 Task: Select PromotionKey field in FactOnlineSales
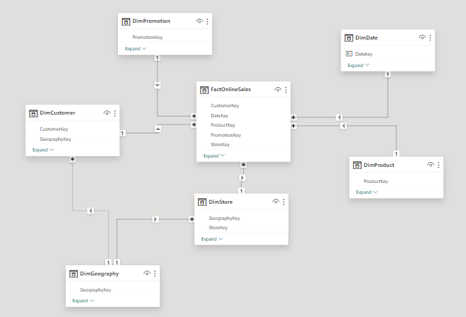225,135
